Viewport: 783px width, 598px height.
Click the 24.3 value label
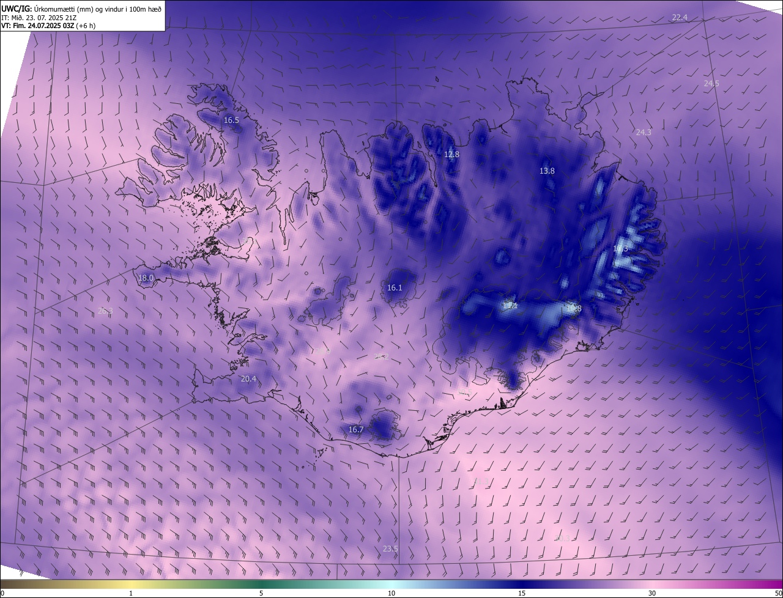click(644, 132)
